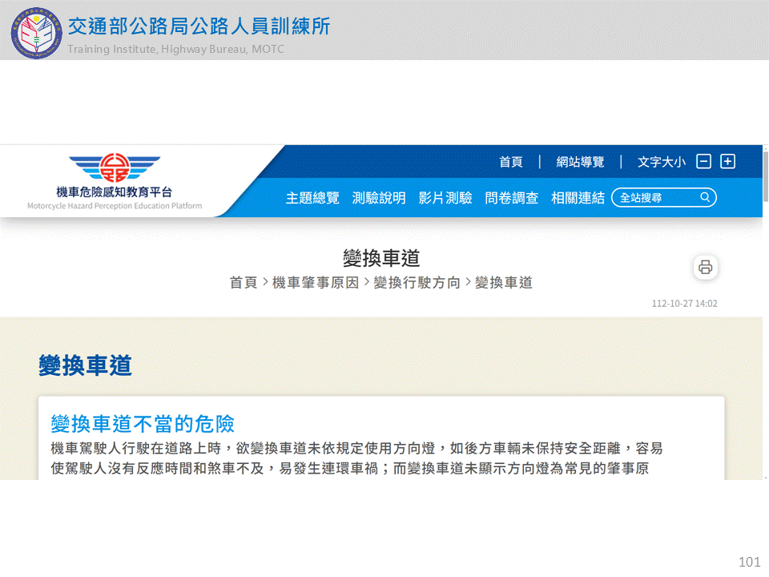The height and width of the screenshot is (577, 769).
Task: Click the magnifier icon in the search box
Action: (705, 198)
